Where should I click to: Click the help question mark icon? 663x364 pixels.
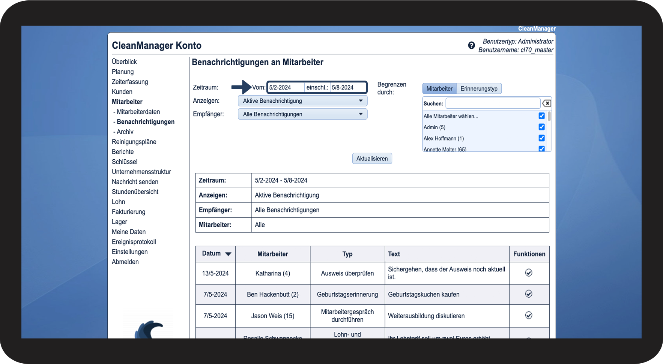point(471,45)
